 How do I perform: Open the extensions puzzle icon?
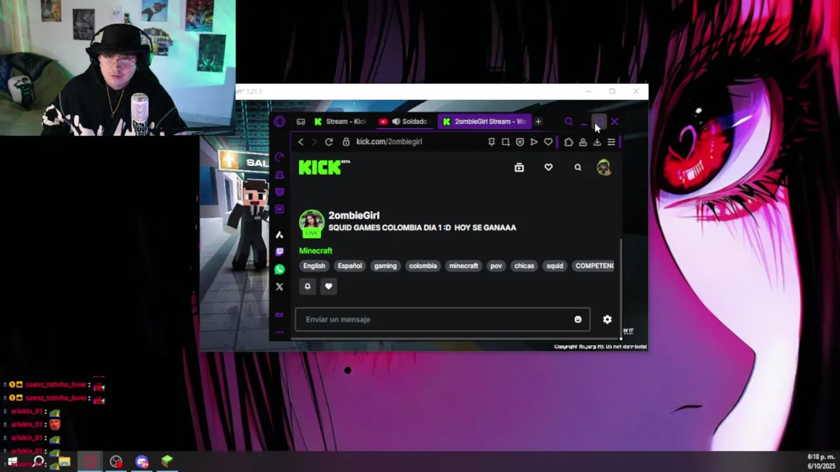pos(568,142)
